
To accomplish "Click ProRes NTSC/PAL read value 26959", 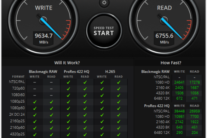I will coord(195,111).
